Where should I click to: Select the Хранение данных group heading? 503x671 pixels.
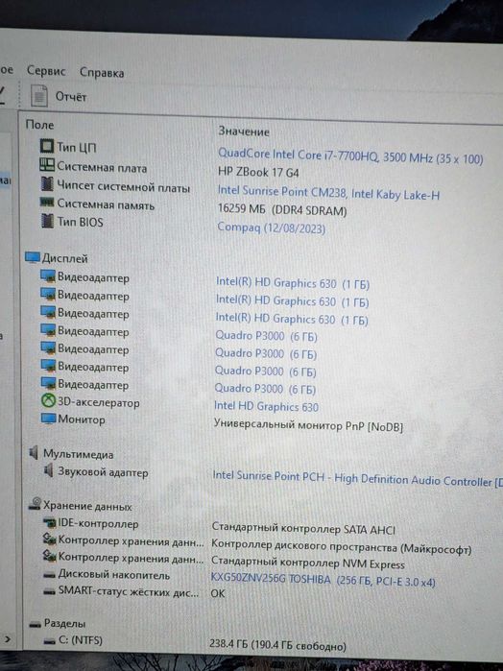click(87, 506)
